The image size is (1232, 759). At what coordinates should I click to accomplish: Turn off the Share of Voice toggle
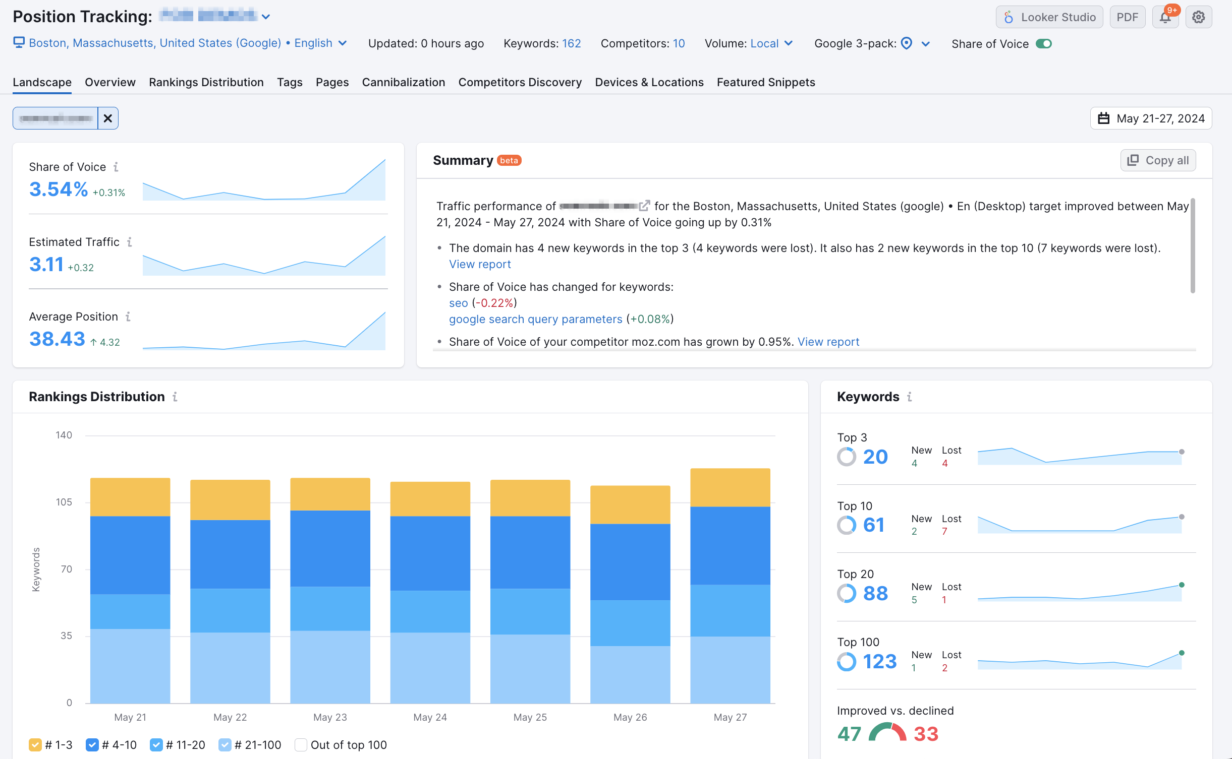coord(1043,44)
